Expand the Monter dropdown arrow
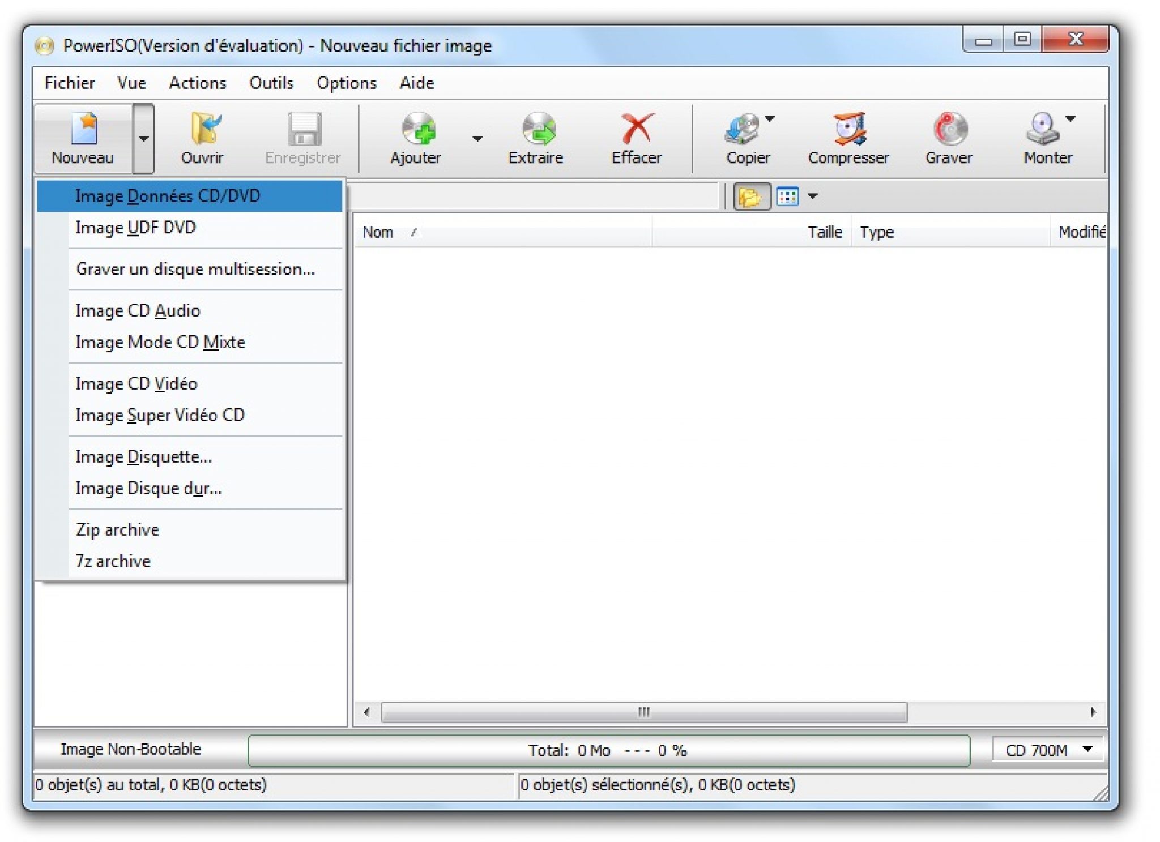Image resolution: width=1160 pixels, height=842 pixels. tap(1070, 119)
